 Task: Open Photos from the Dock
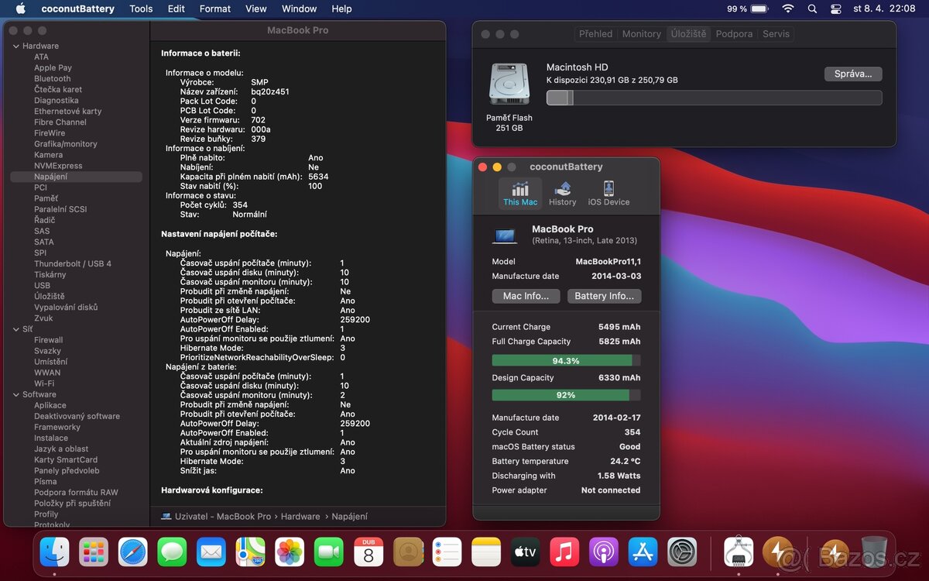(x=290, y=552)
